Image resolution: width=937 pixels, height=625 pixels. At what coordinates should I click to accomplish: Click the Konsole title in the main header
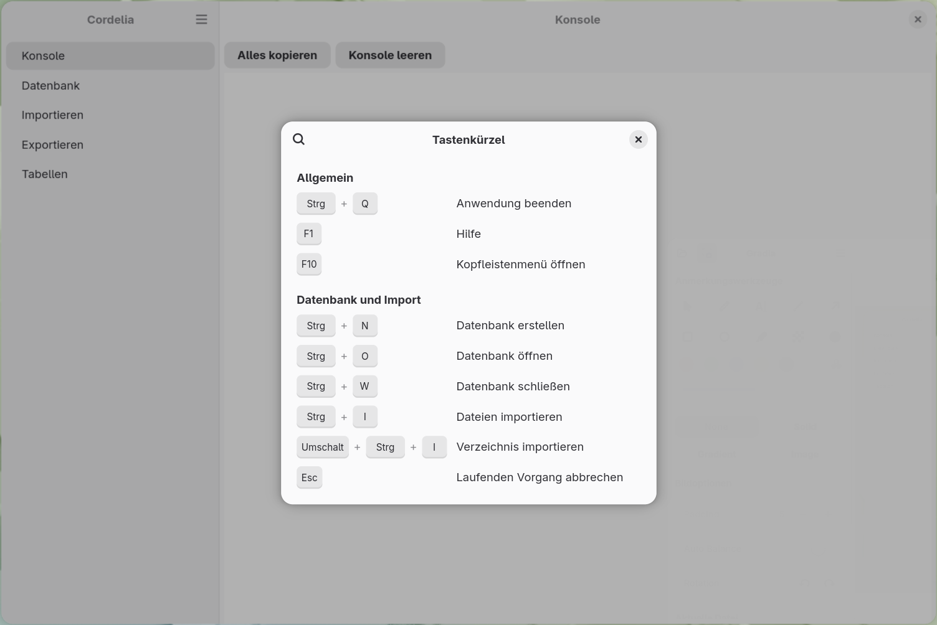coord(578,20)
